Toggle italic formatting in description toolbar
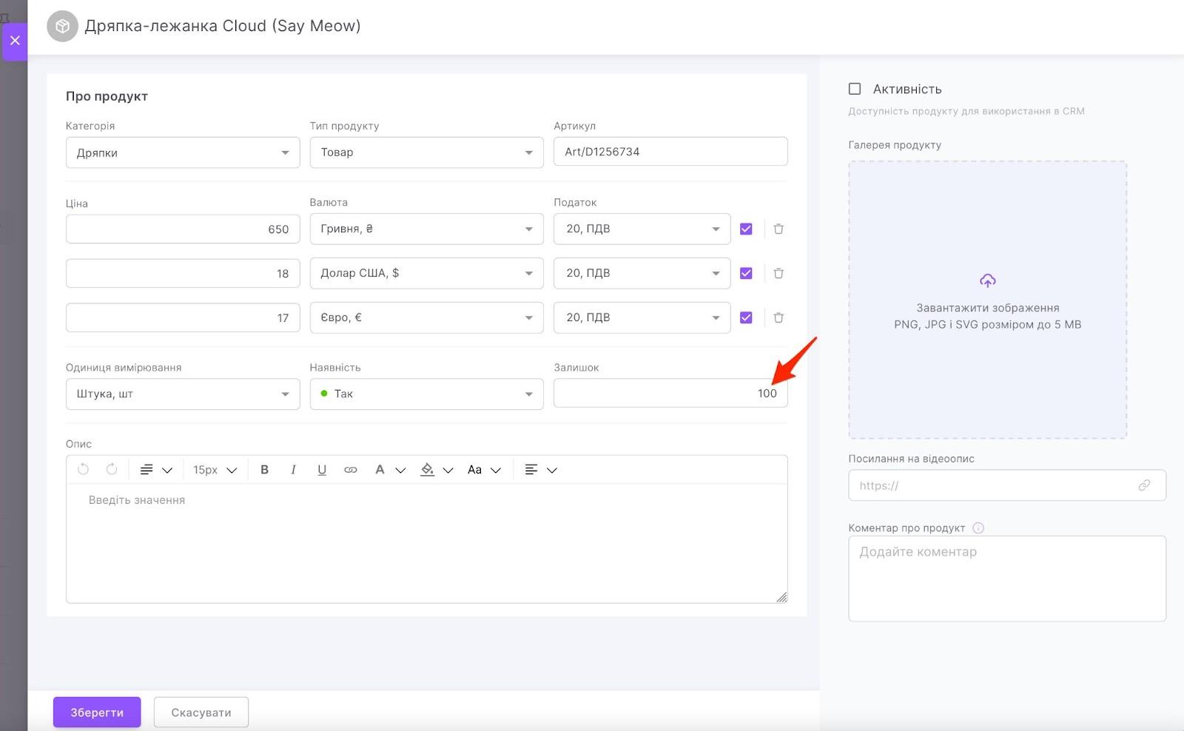 (x=293, y=470)
